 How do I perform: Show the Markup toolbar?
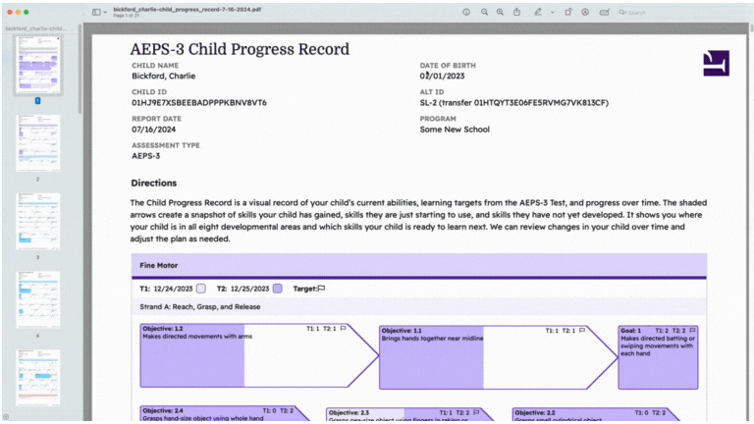[x=585, y=12]
